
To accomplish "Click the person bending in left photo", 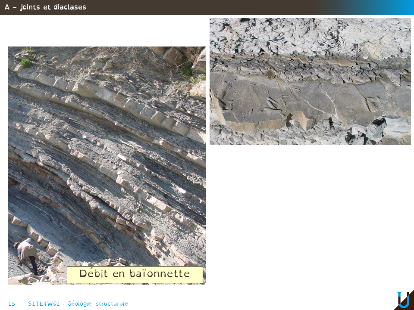I will (x=26, y=255).
